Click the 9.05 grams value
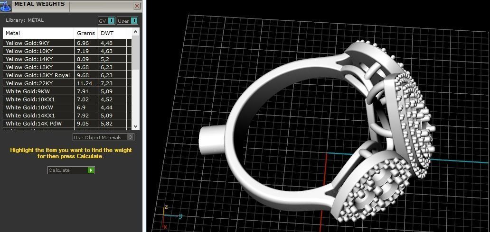The image size is (490, 232). pyautogui.click(x=83, y=124)
